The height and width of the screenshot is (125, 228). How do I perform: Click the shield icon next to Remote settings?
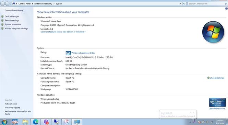tap(2, 20)
